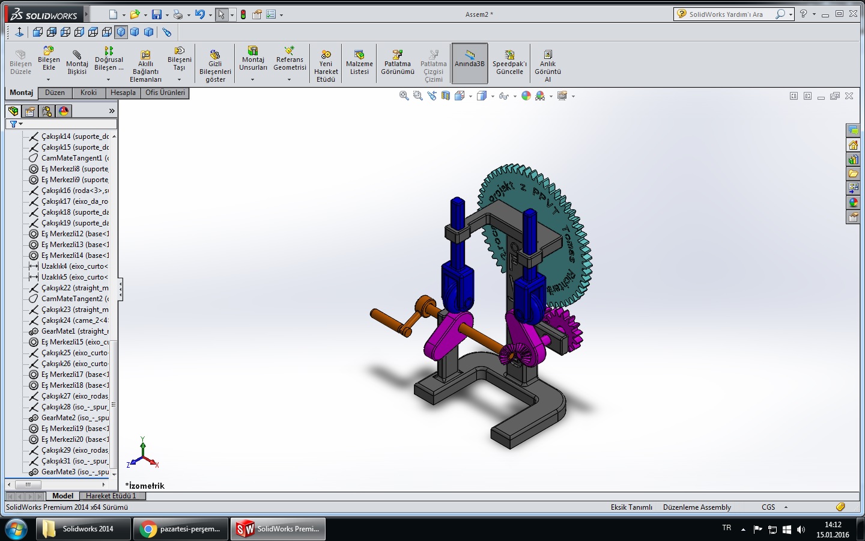Switch to the Kroki tab
The image size is (865, 541).
(89, 93)
